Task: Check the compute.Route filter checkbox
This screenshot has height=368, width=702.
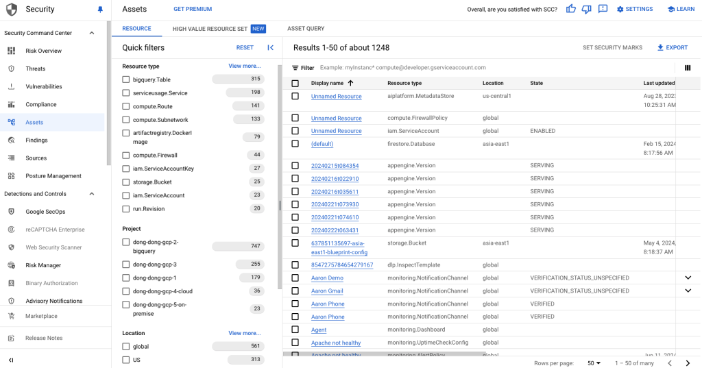Action: click(126, 106)
